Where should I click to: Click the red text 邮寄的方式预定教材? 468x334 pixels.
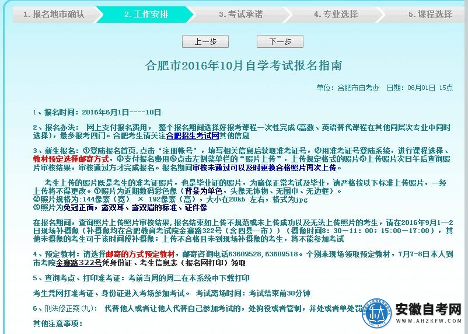pyautogui.click(x=140, y=254)
